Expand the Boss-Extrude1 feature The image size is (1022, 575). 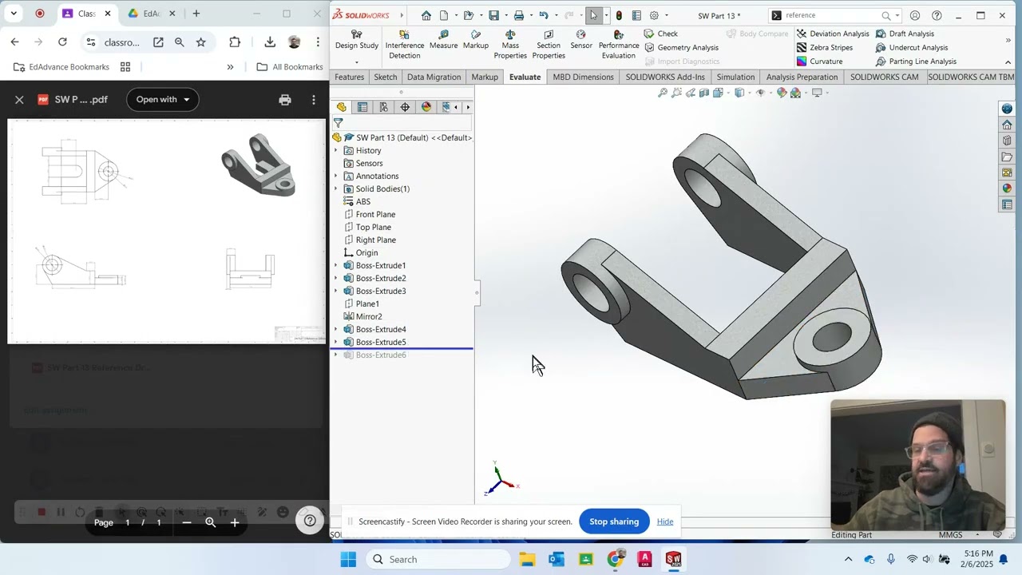click(336, 265)
